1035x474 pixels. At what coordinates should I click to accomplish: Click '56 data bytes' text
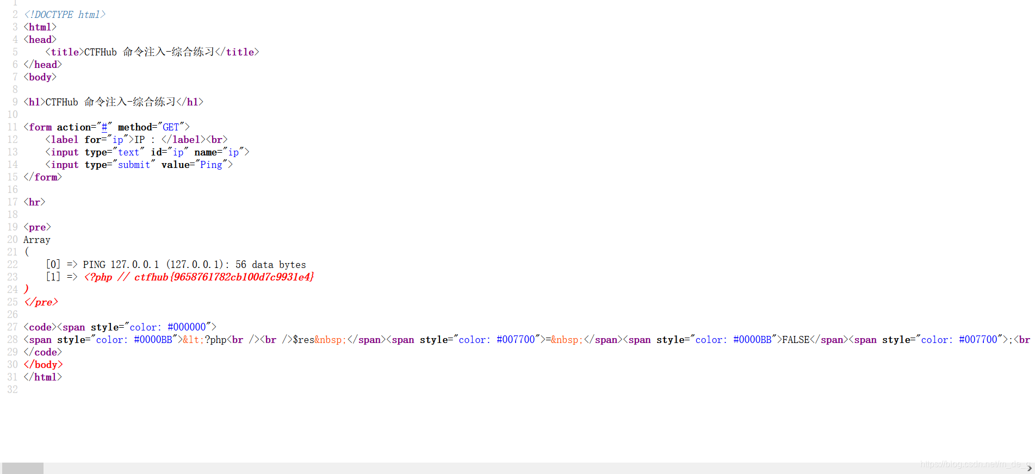[270, 265]
